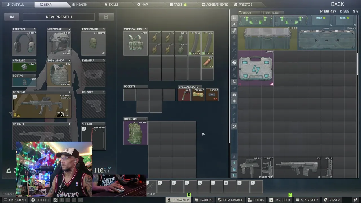
Task: Open the Flea Market
Action: point(230,200)
